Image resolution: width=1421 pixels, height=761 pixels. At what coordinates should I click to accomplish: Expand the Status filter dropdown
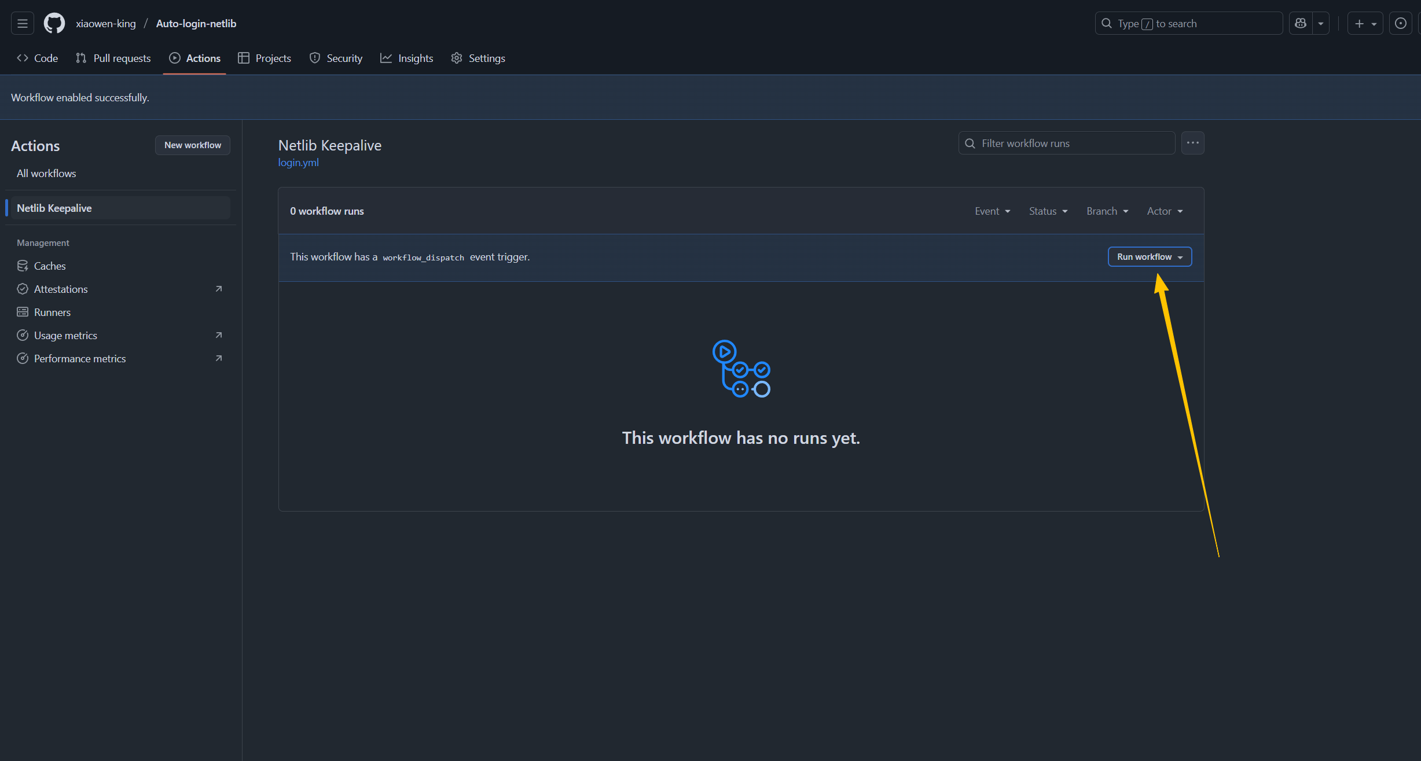(x=1048, y=211)
